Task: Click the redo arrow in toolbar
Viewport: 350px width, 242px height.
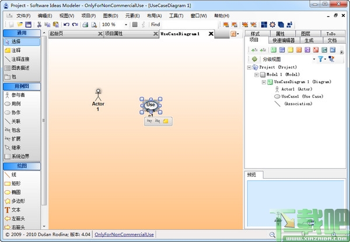Action: pyautogui.click(x=75, y=24)
